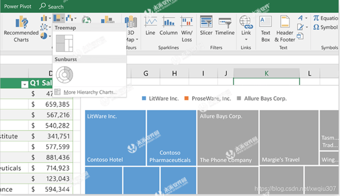This screenshot has width=340, height=196.
Task: Select the Contoso Hotel treemap tile
Action: click(x=115, y=138)
